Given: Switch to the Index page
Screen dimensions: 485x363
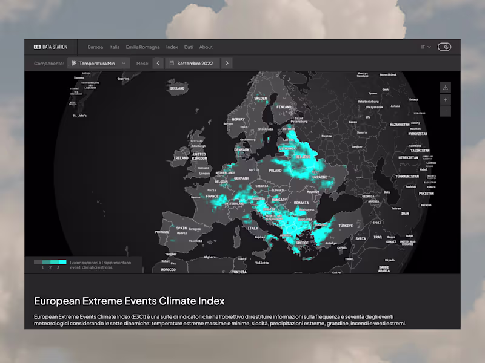Looking at the screenshot, I should (172, 47).
